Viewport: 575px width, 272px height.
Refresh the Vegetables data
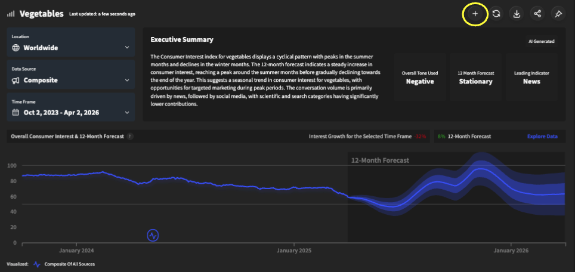pos(496,14)
